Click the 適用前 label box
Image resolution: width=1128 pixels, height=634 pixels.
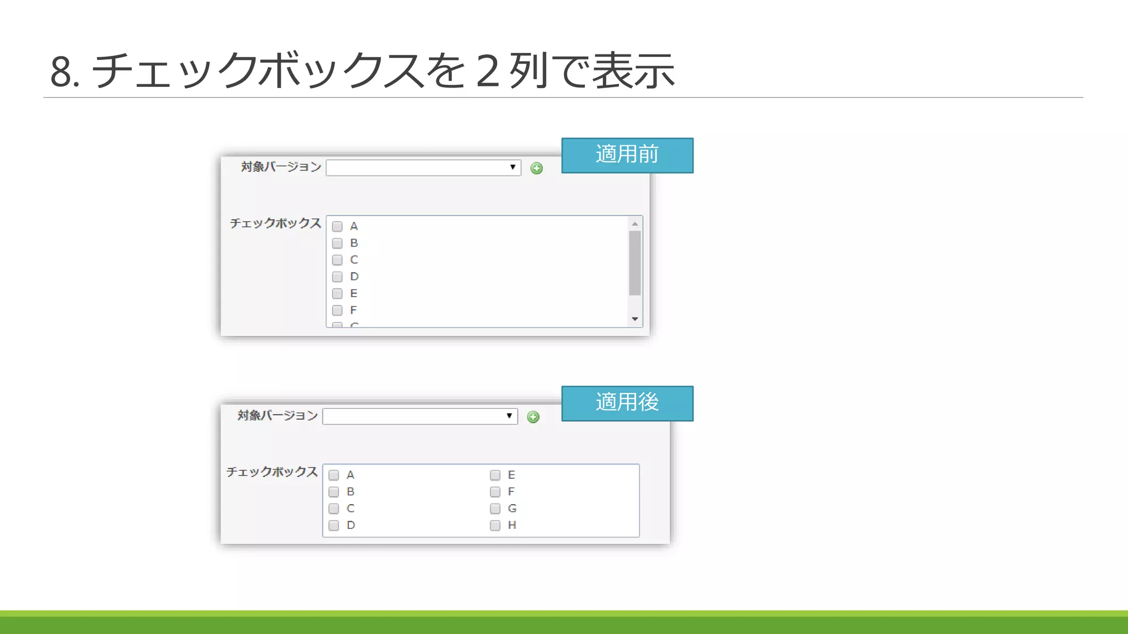pos(627,155)
